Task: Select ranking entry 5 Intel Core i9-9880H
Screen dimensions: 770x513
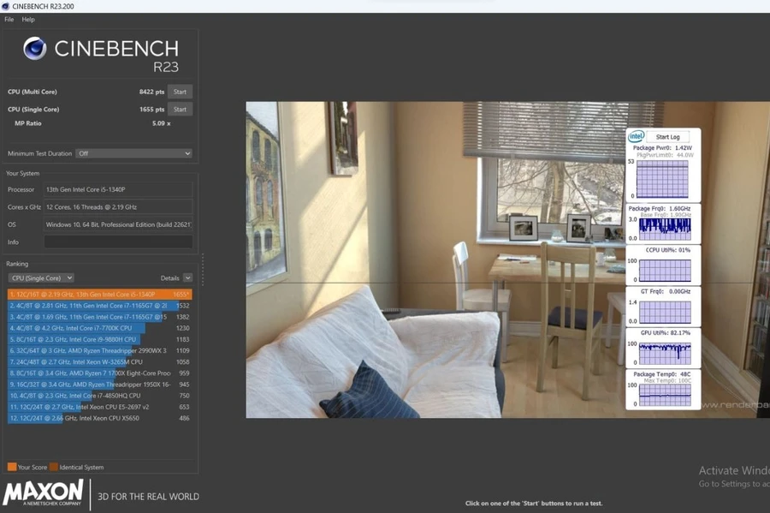Action: (100, 339)
